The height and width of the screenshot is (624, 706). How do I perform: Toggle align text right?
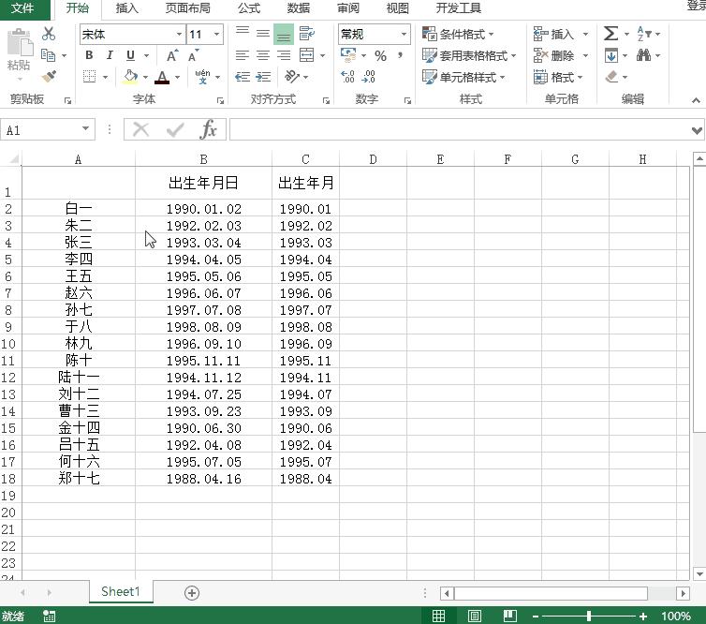coord(284,55)
